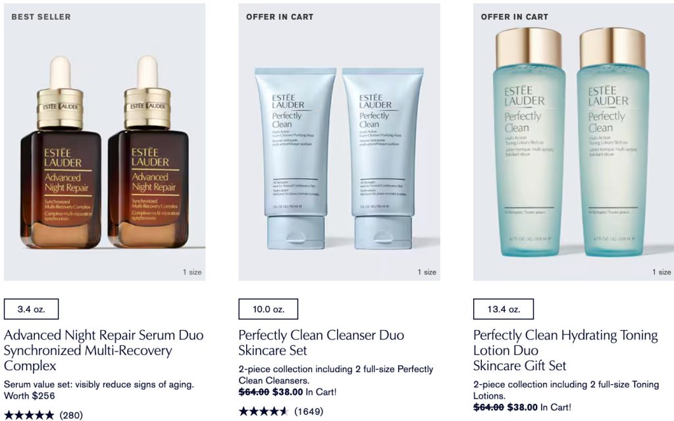
Task: Open Perfectly Clean Hydrating Toning Lotion Duo title
Action: pos(565,350)
